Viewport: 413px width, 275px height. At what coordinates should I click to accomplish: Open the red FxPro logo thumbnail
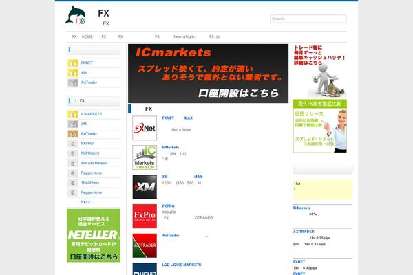pyautogui.click(x=145, y=216)
